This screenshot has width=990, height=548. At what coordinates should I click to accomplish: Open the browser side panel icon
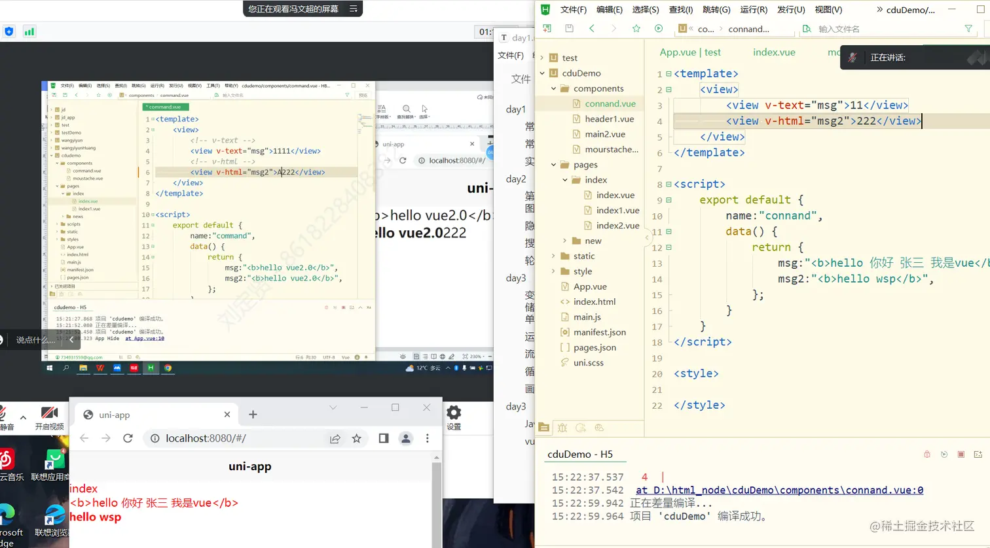tap(384, 438)
